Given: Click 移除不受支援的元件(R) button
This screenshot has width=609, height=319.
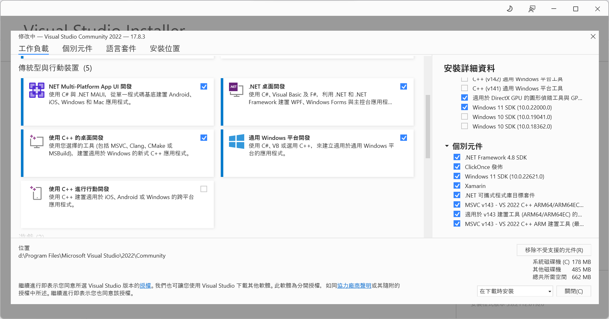Looking at the screenshot, I should coord(554,250).
